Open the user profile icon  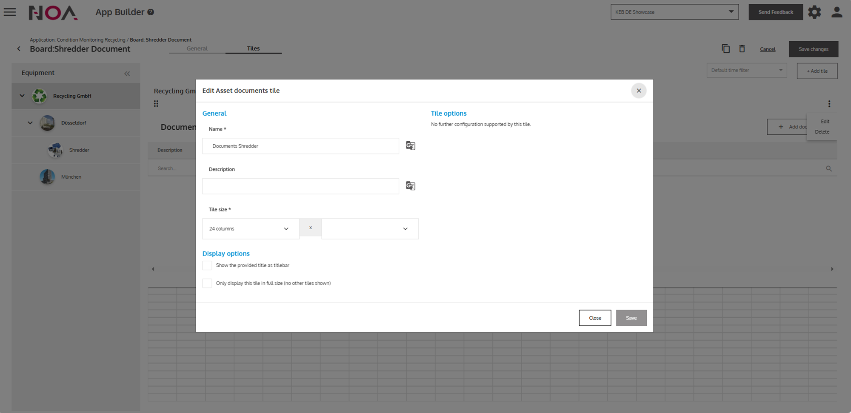837,12
